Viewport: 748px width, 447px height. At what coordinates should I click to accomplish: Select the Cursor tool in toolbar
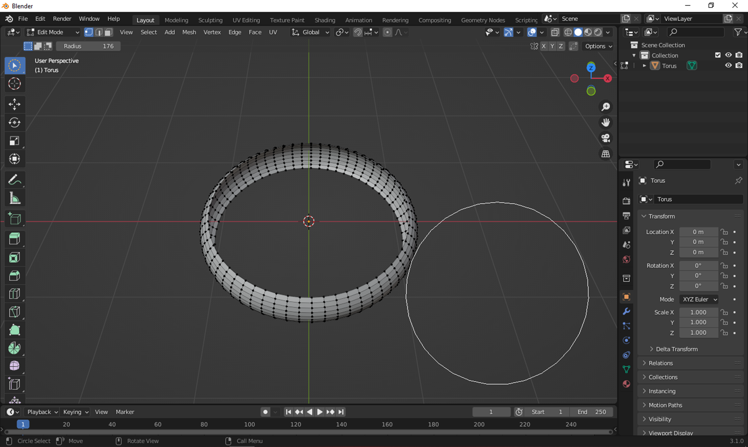pos(15,84)
